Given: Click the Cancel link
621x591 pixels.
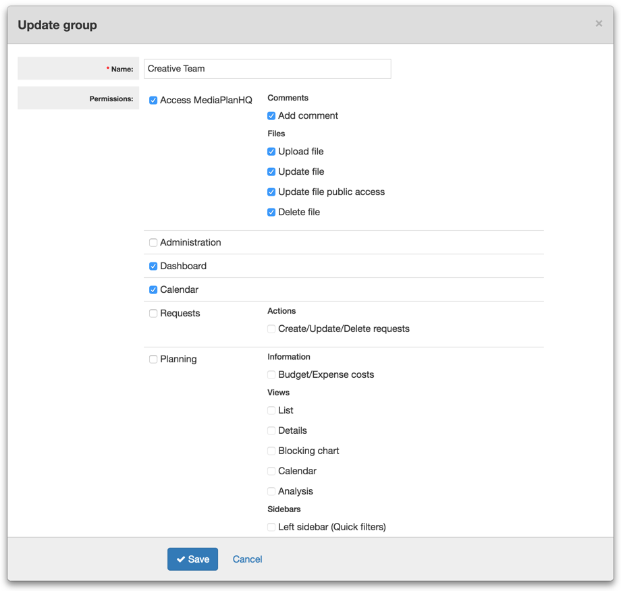Looking at the screenshot, I should pos(247,559).
